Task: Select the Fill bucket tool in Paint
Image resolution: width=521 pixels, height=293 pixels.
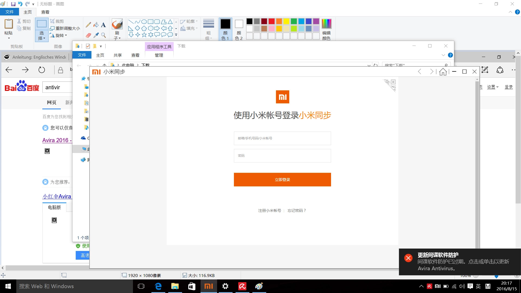Action: point(96,25)
